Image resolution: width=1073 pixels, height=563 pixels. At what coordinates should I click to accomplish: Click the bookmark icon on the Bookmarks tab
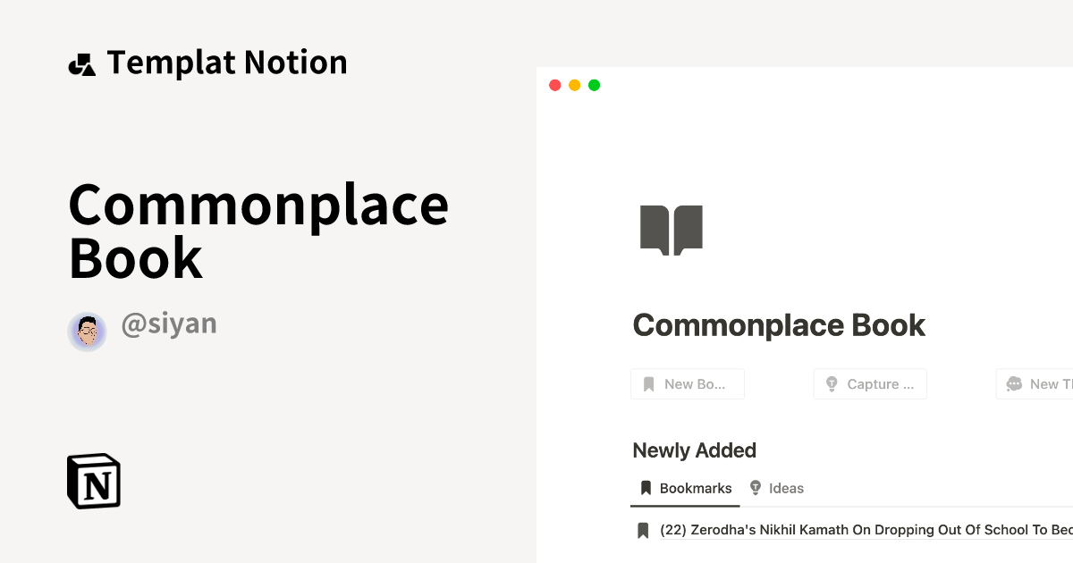tap(645, 487)
